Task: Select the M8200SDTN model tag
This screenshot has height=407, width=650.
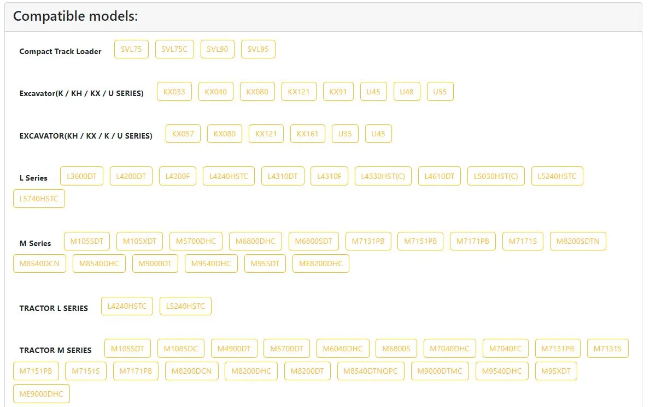Action: point(578,241)
